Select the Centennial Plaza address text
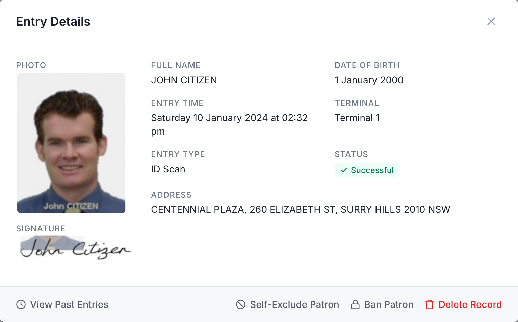 pos(301,209)
